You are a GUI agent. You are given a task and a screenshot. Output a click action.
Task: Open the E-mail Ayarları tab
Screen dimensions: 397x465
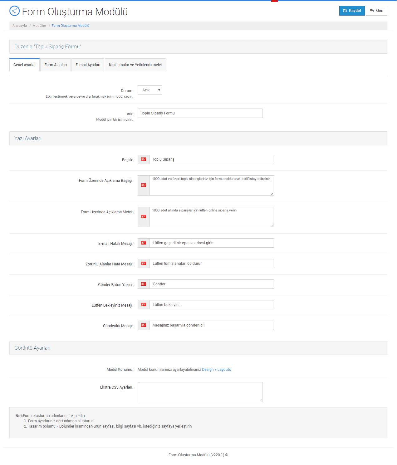coord(88,65)
